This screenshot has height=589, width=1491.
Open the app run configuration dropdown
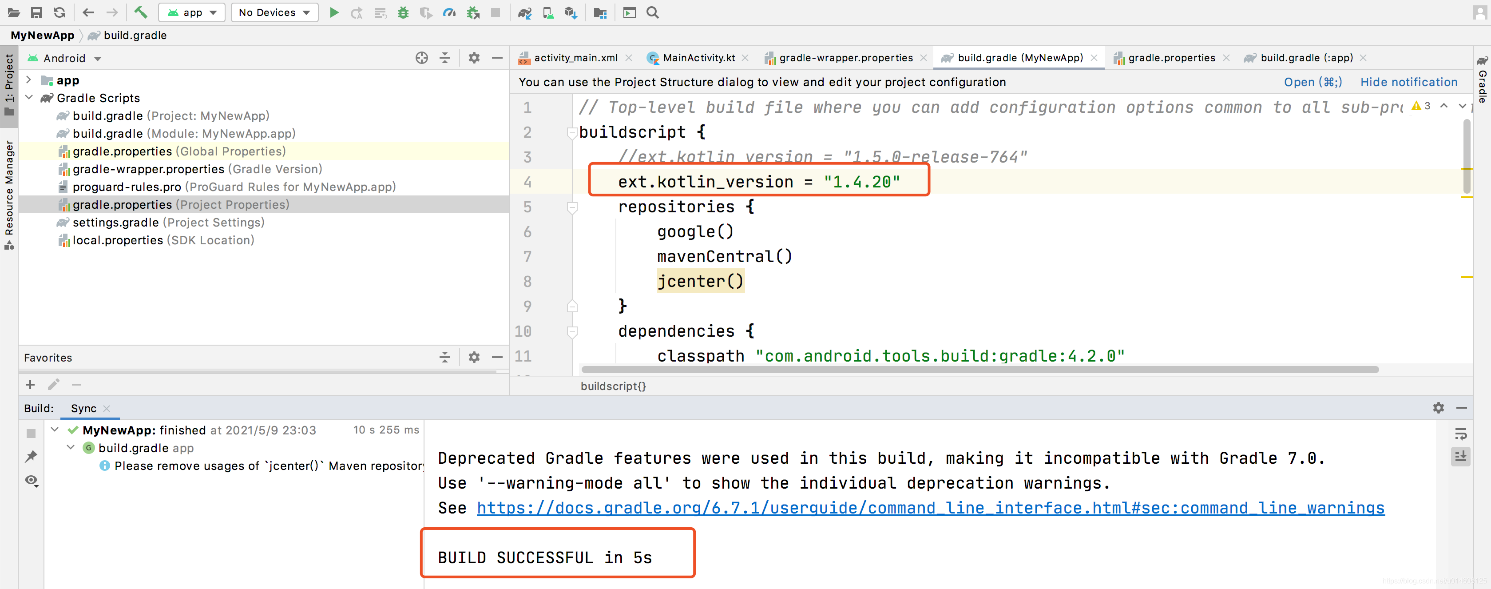pyautogui.click(x=192, y=12)
